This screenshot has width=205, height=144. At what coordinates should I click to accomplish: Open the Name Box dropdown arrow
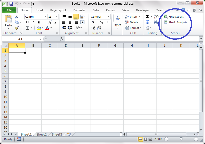click(41, 39)
